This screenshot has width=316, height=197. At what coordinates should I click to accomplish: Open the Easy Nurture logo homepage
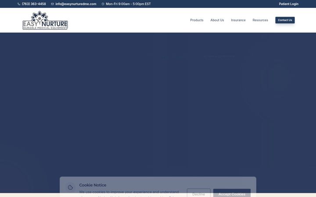point(45,20)
